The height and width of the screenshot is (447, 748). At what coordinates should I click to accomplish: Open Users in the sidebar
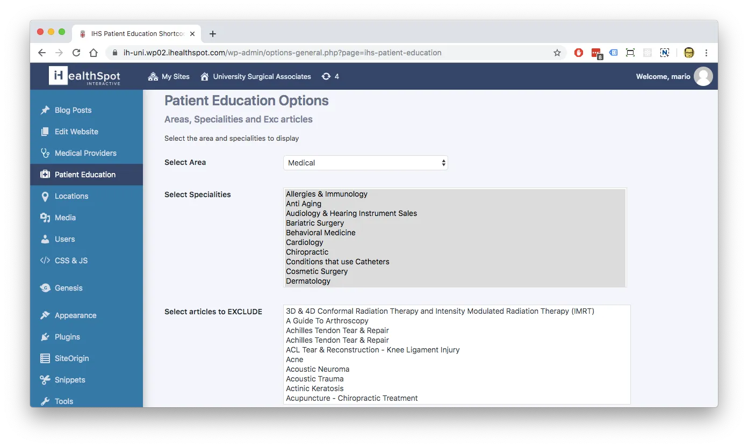(x=87, y=239)
